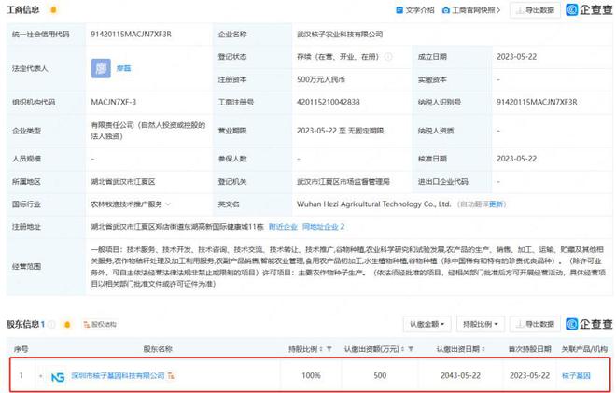Click the 文字介绍 document icon
The height and width of the screenshot is (393, 616).
(x=399, y=10)
